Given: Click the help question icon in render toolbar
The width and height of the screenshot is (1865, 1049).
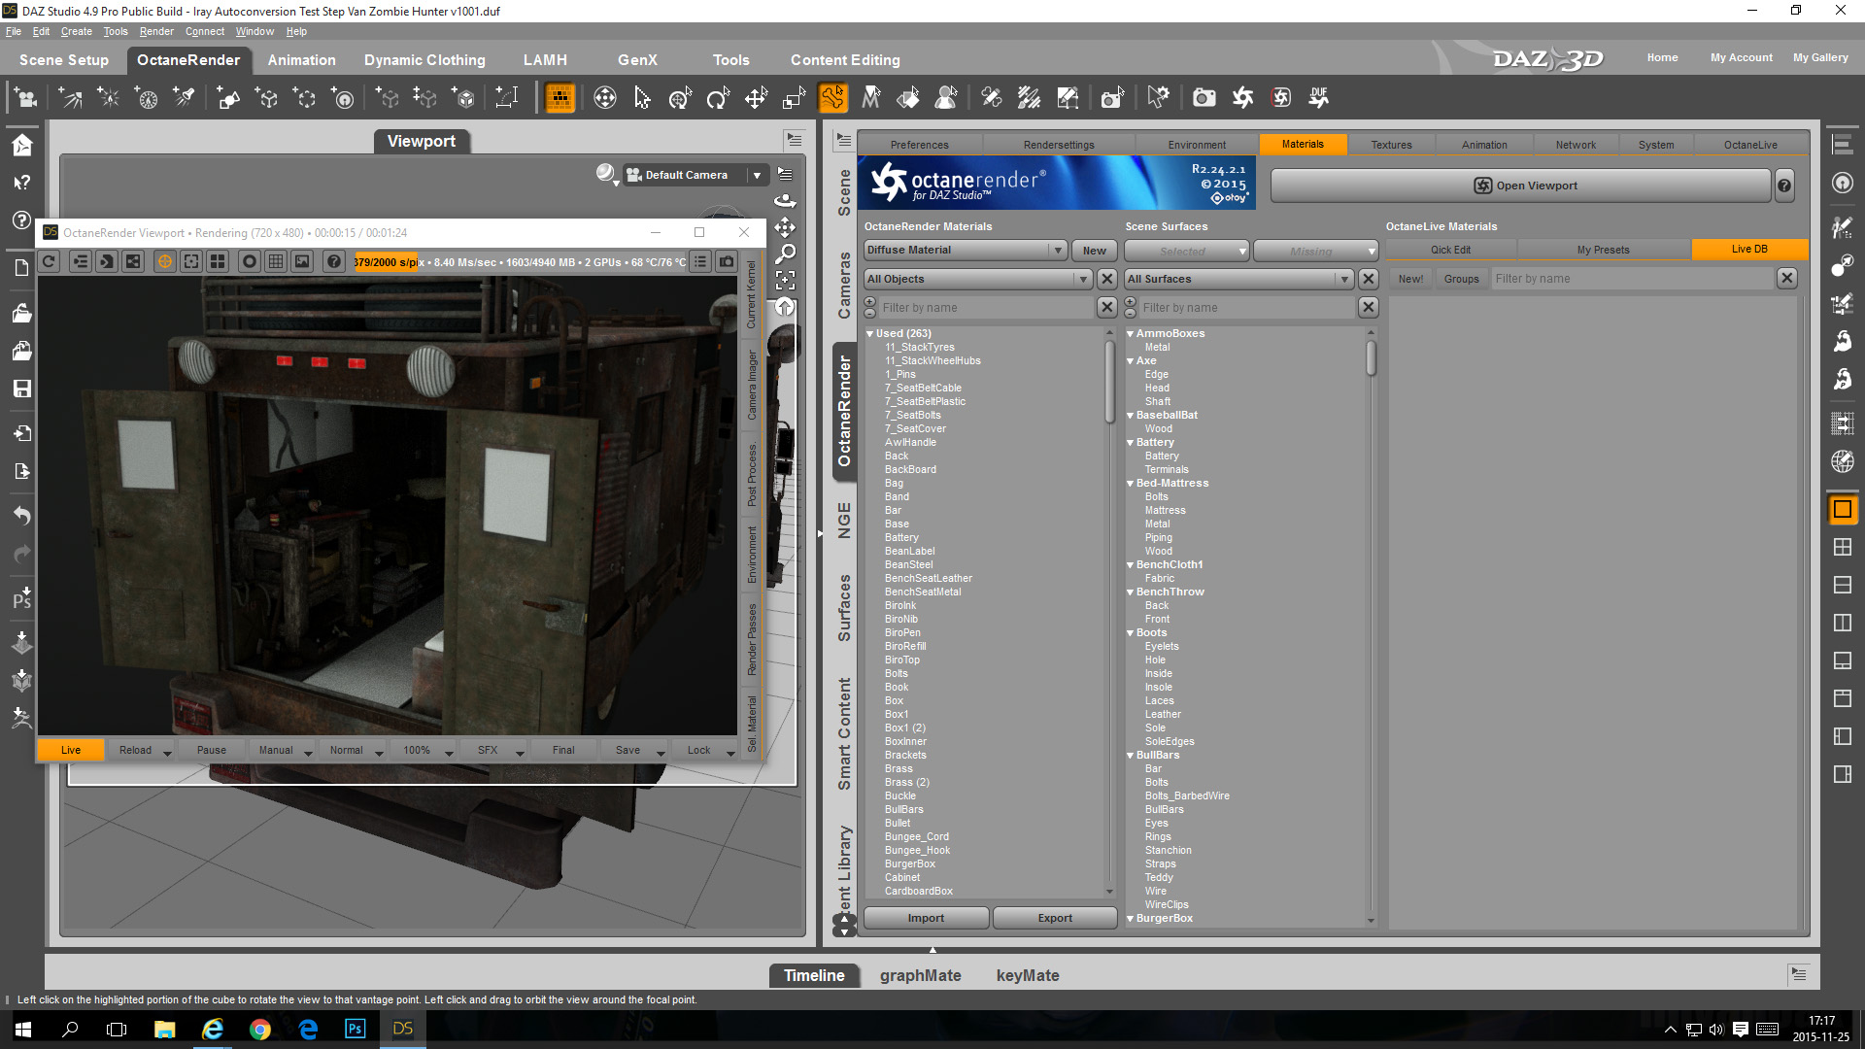Looking at the screenshot, I should coord(333,261).
